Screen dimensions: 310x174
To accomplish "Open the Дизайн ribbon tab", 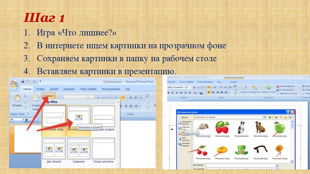I will point(54,89).
